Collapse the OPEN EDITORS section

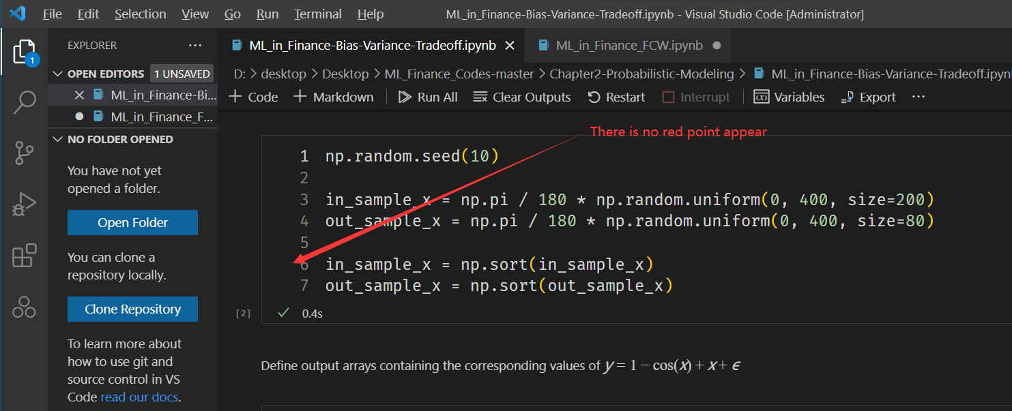tap(57, 73)
